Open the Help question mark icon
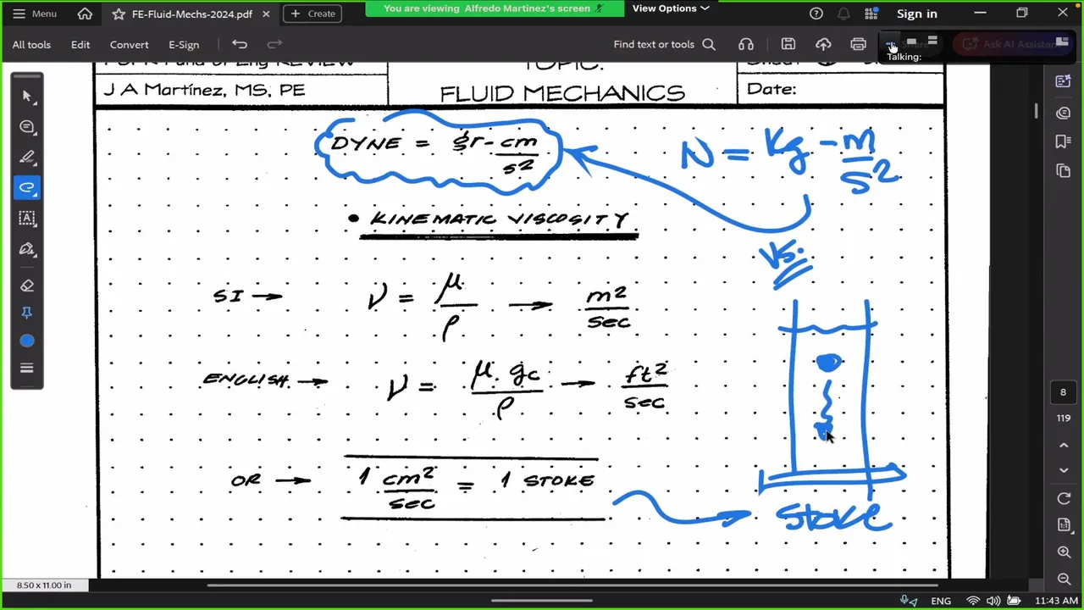This screenshot has height=610, width=1084. point(816,14)
